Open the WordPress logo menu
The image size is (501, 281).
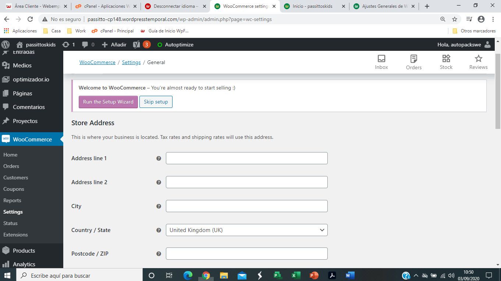point(6,45)
